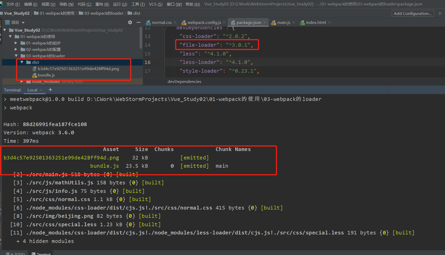Screen dimensions: 445x255
Task: Switch to webpack.config.js tab
Action: [x=201, y=22]
